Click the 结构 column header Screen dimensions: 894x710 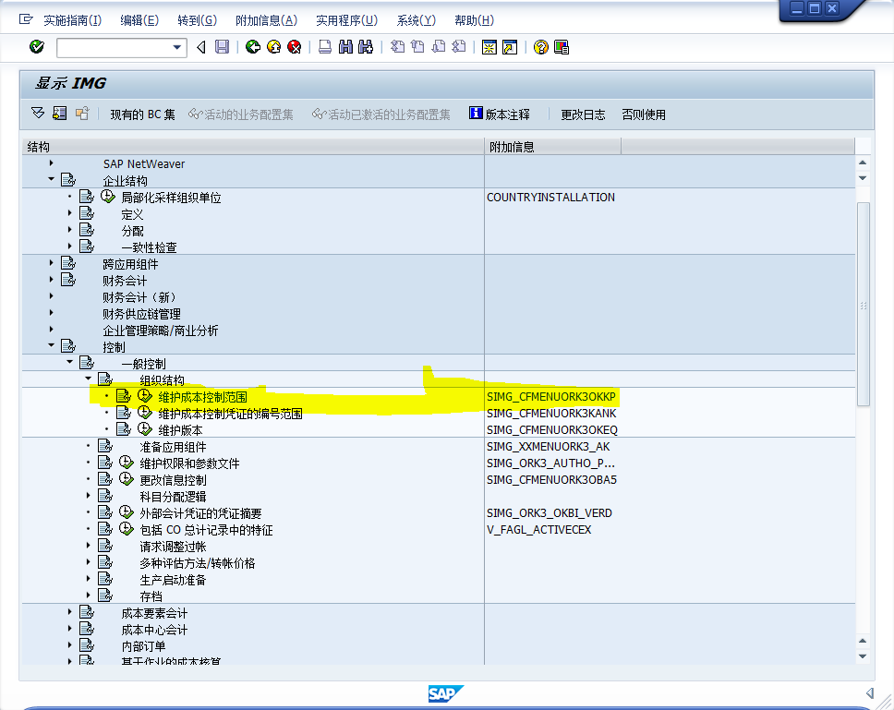pyautogui.click(x=253, y=147)
